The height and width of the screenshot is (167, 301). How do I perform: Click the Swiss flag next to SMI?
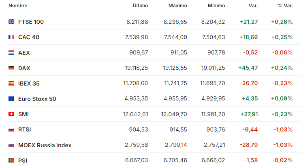pyautogui.click(x=11, y=114)
